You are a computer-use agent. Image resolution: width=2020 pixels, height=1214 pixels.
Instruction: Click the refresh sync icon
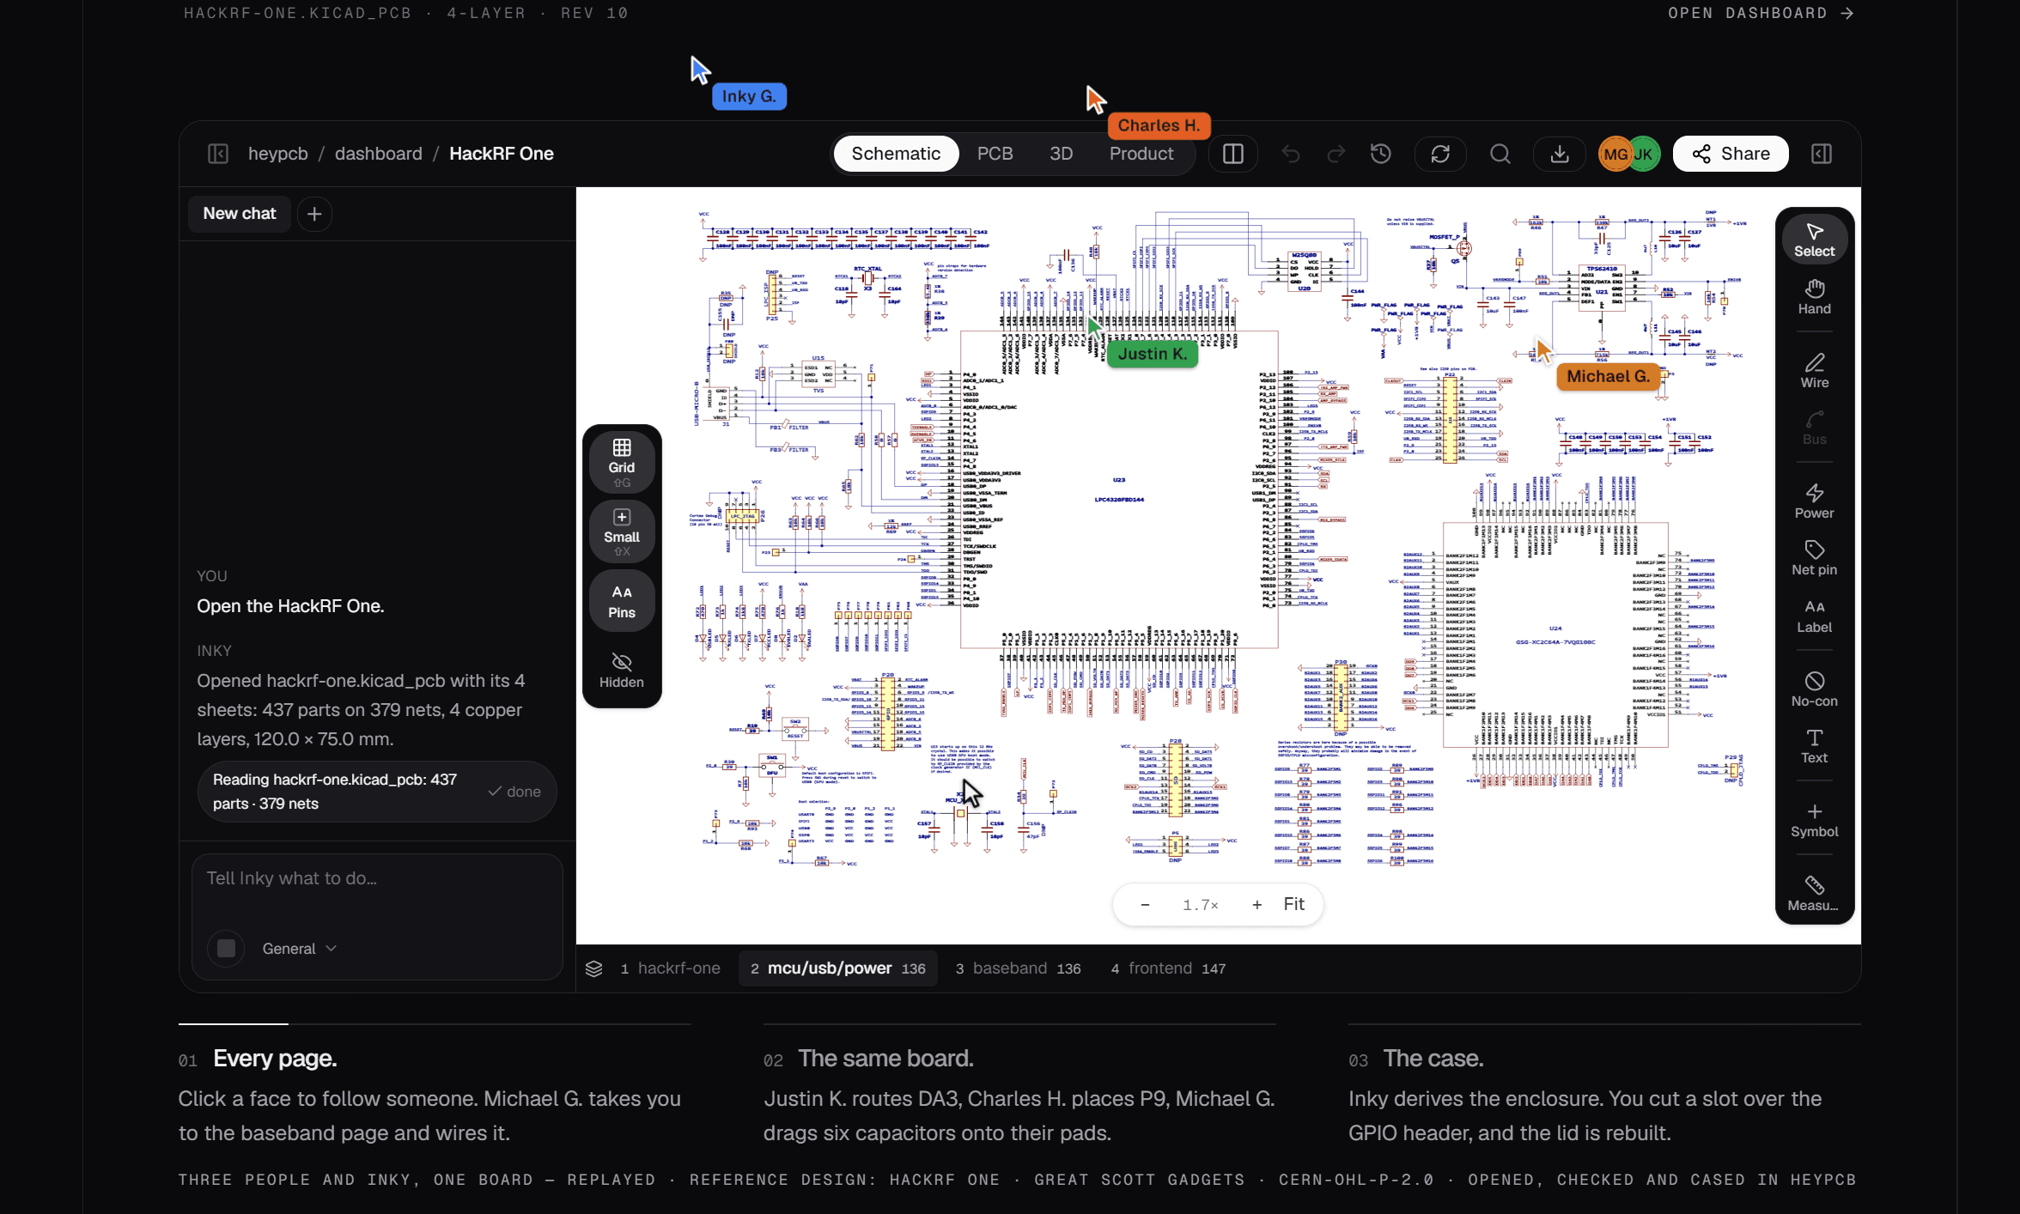pos(1440,154)
